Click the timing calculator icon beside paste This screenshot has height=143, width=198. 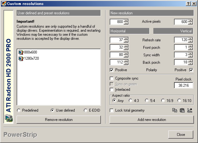coord(190,110)
